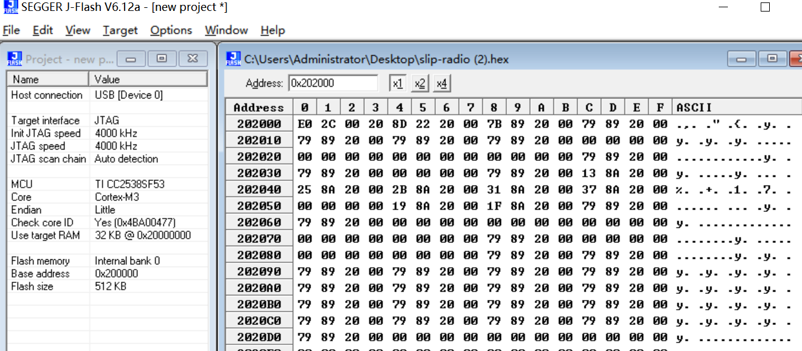Click column header F in hex table

[660, 107]
